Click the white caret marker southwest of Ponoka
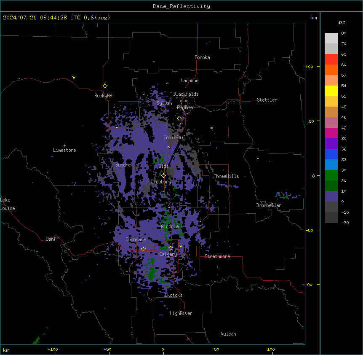 tap(154, 62)
